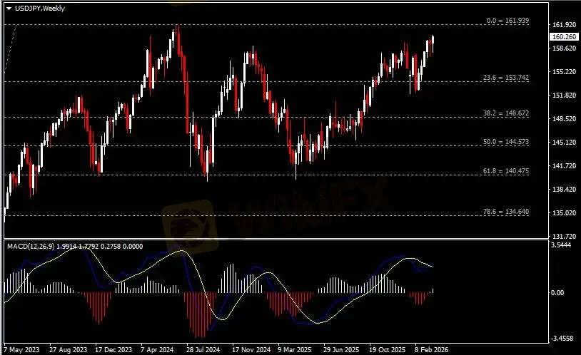581x355 pixels.
Task: Click the 141.720 price axis value
Action: coord(564,166)
